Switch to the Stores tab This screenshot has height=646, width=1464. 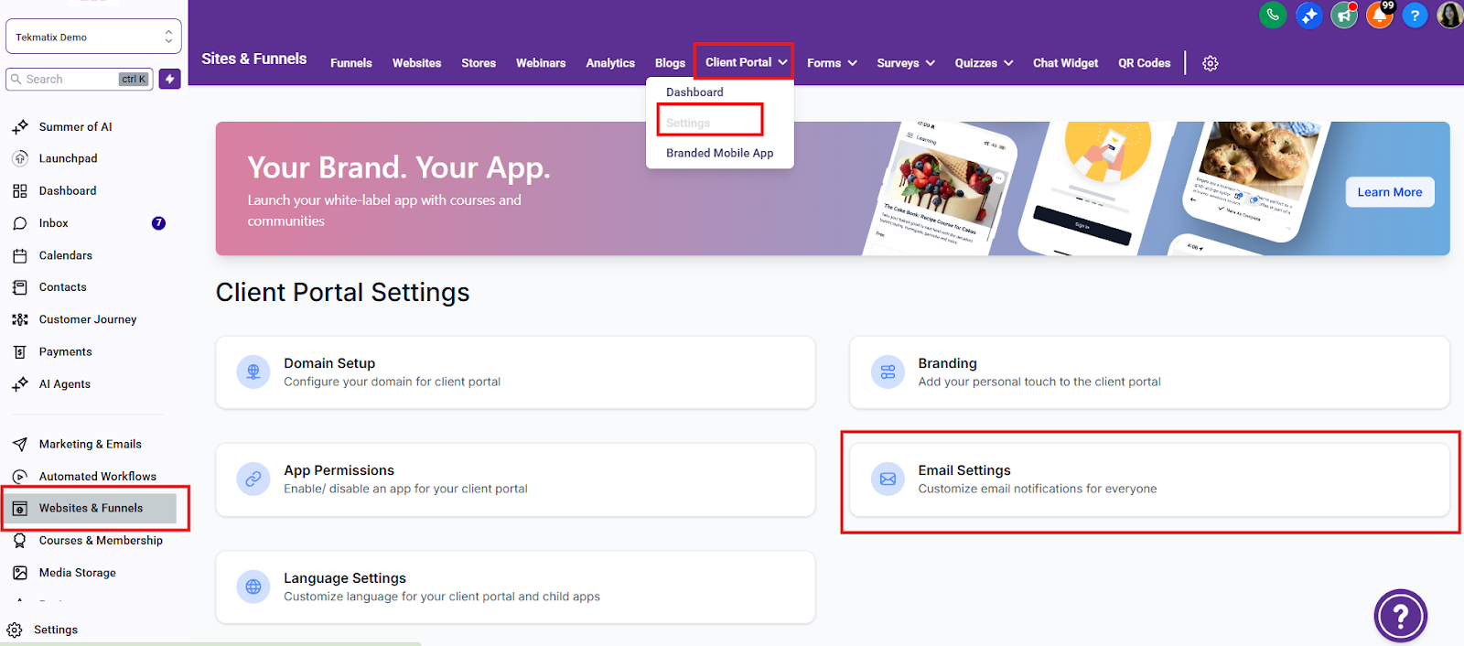(479, 63)
